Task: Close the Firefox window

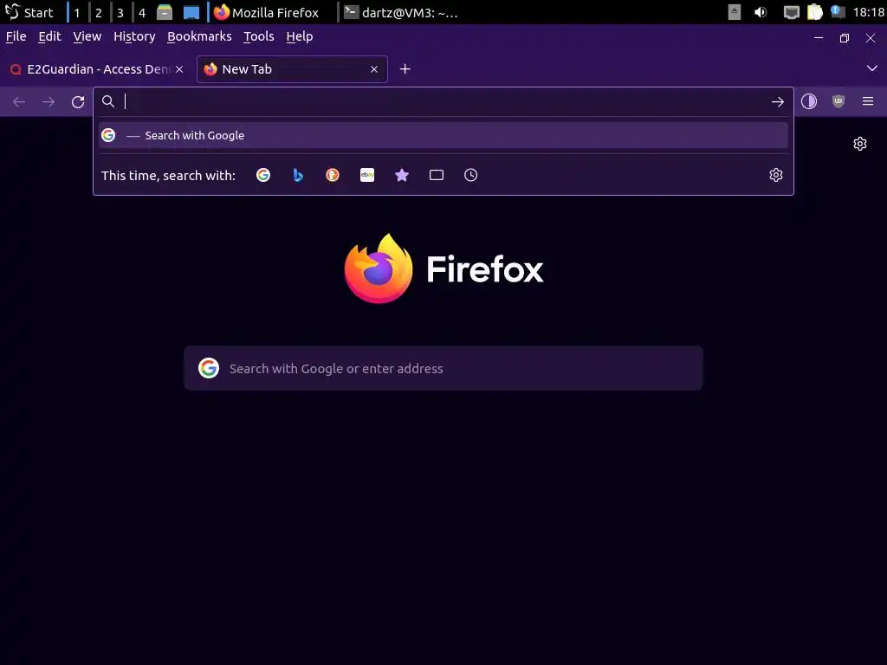Action: point(871,38)
